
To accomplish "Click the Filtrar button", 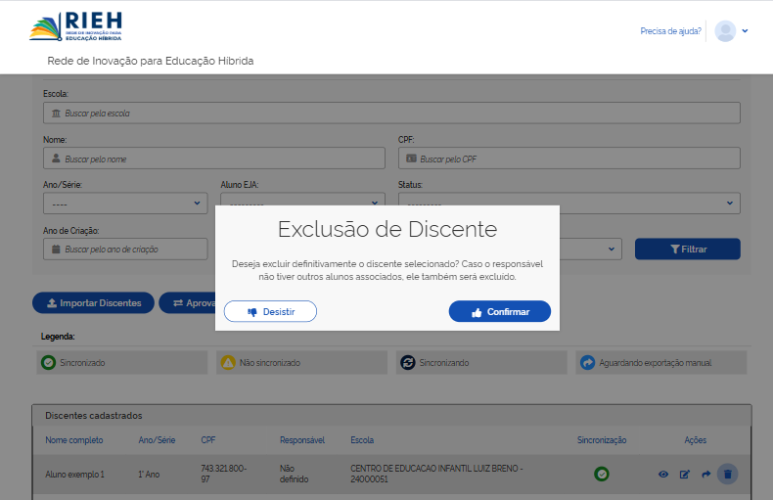I will pyautogui.click(x=687, y=250).
